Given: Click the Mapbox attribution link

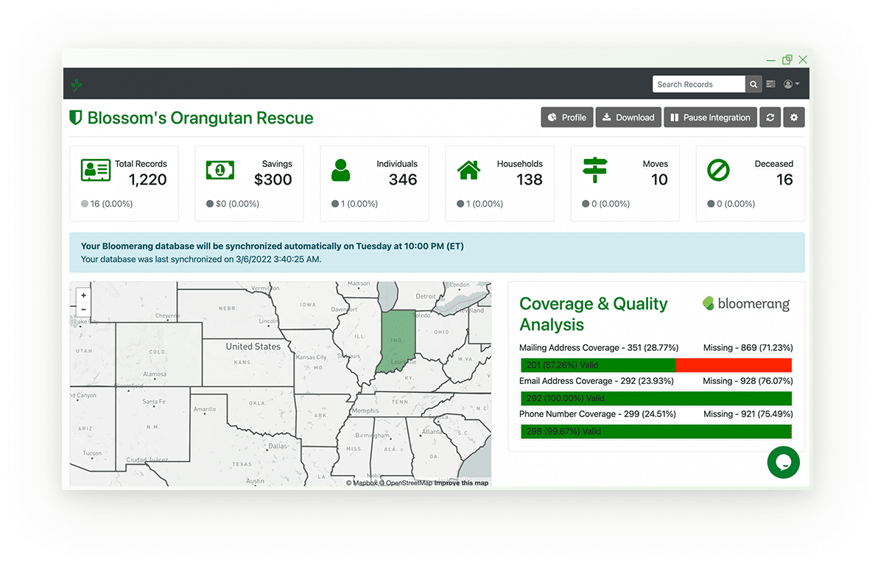Looking at the screenshot, I should [x=362, y=483].
